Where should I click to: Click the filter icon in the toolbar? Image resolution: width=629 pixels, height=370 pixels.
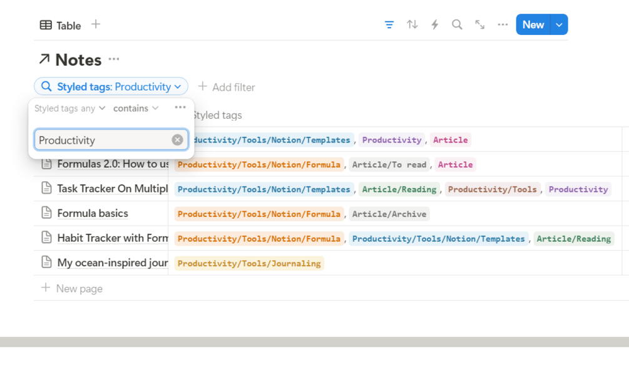(x=389, y=25)
